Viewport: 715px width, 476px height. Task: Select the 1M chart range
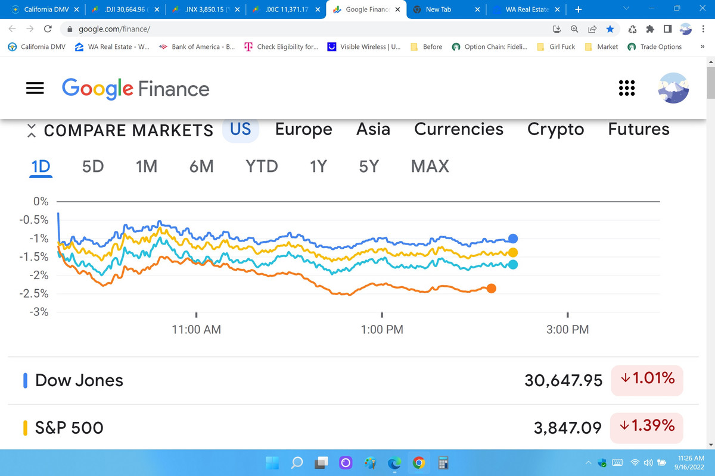pos(147,167)
